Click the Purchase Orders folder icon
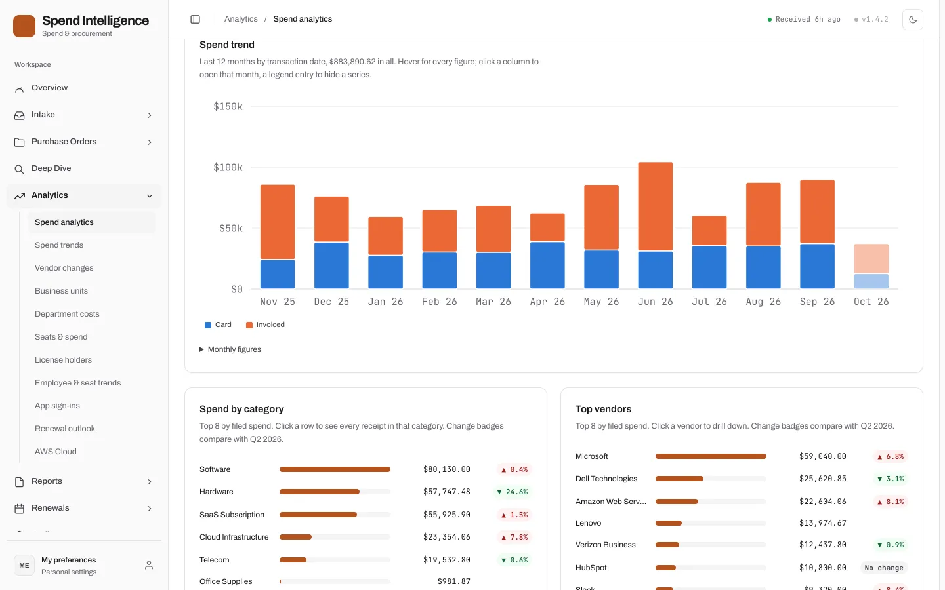 point(20,142)
